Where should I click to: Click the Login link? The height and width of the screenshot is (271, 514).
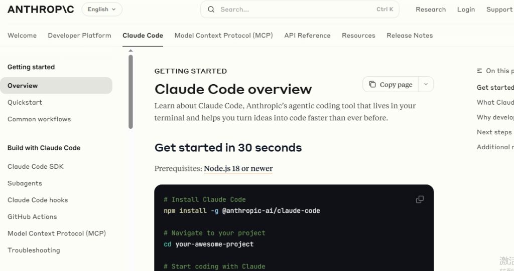(x=466, y=10)
